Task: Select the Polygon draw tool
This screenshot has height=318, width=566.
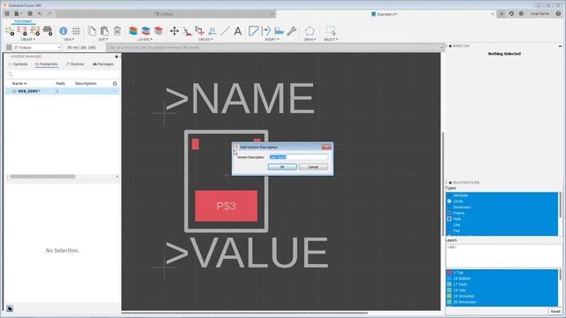Action: pos(310,31)
